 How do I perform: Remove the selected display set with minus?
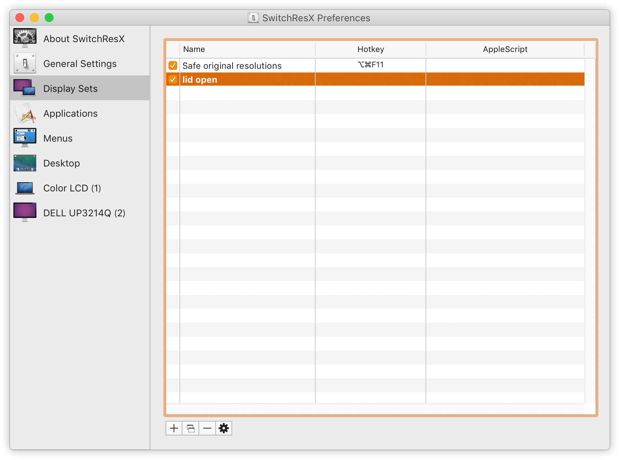point(207,428)
